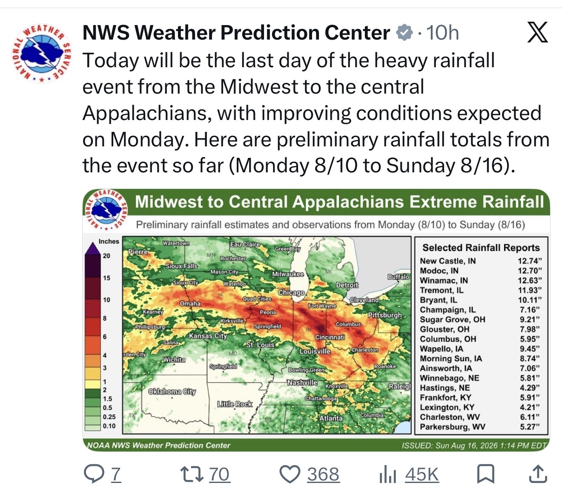Screen dimensions: 562x500
Task: View the 368 likes count
Action: click(324, 474)
